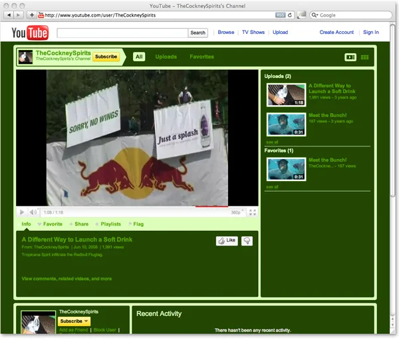The image size is (399, 340).
Task: Enter fullscreen with the expand icon
Action: (253, 212)
